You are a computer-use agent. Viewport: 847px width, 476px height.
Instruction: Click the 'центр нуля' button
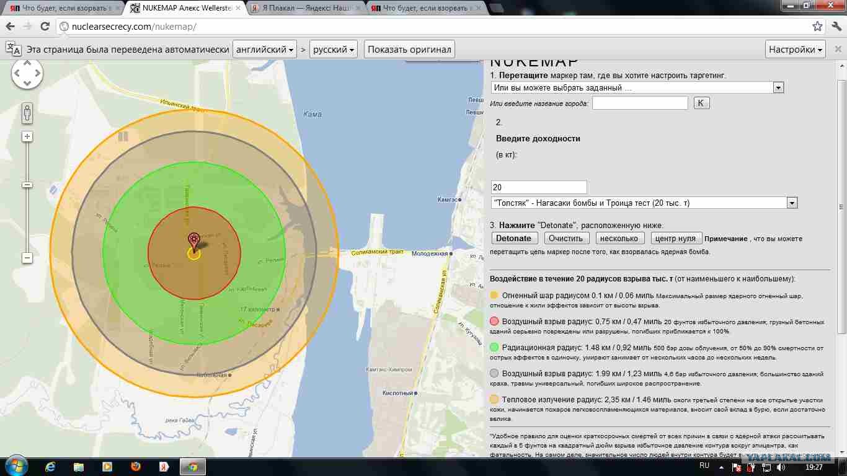click(x=676, y=238)
